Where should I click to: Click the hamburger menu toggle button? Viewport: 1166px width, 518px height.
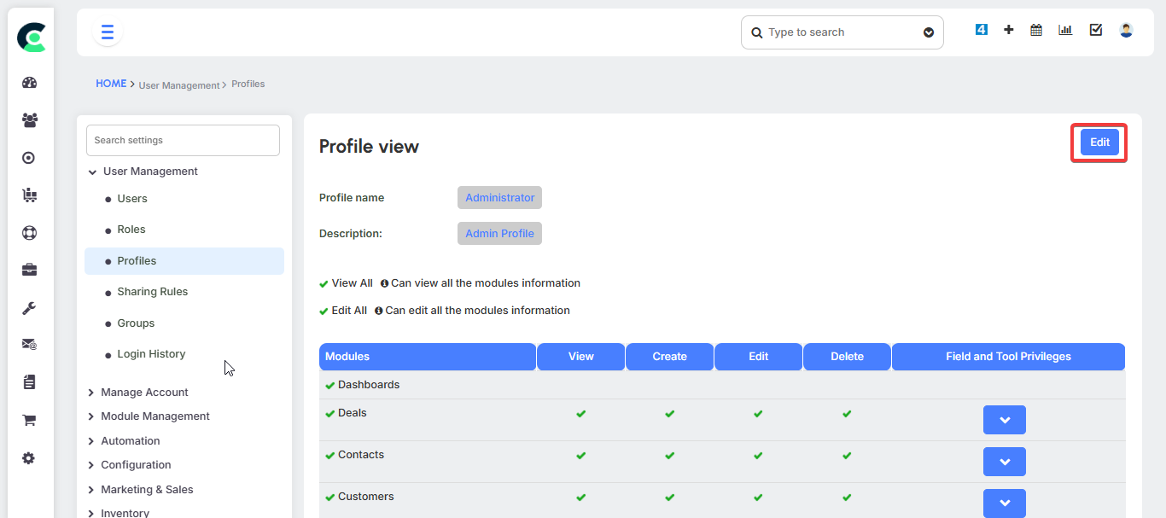pyautogui.click(x=108, y=32)
